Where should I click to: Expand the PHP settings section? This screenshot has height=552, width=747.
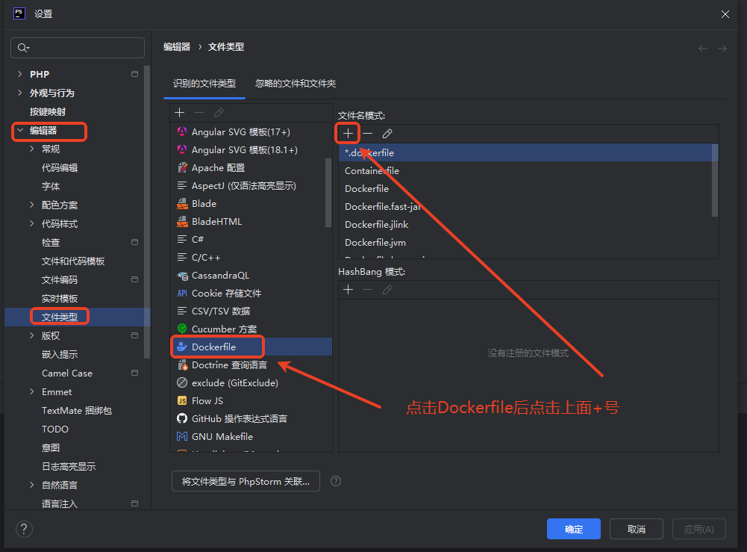[x=19, y=74]
